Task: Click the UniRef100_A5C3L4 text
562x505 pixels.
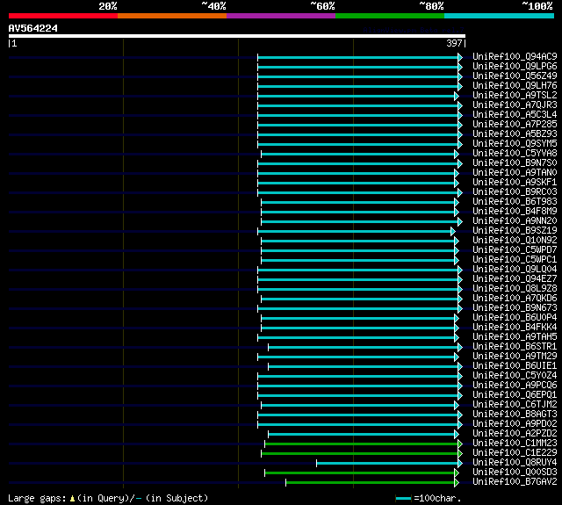Action: coord(515,115)
